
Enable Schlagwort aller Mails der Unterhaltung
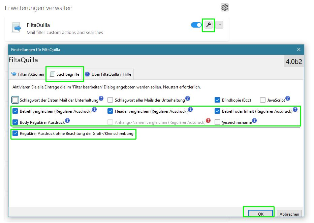(x=110, y=100)
